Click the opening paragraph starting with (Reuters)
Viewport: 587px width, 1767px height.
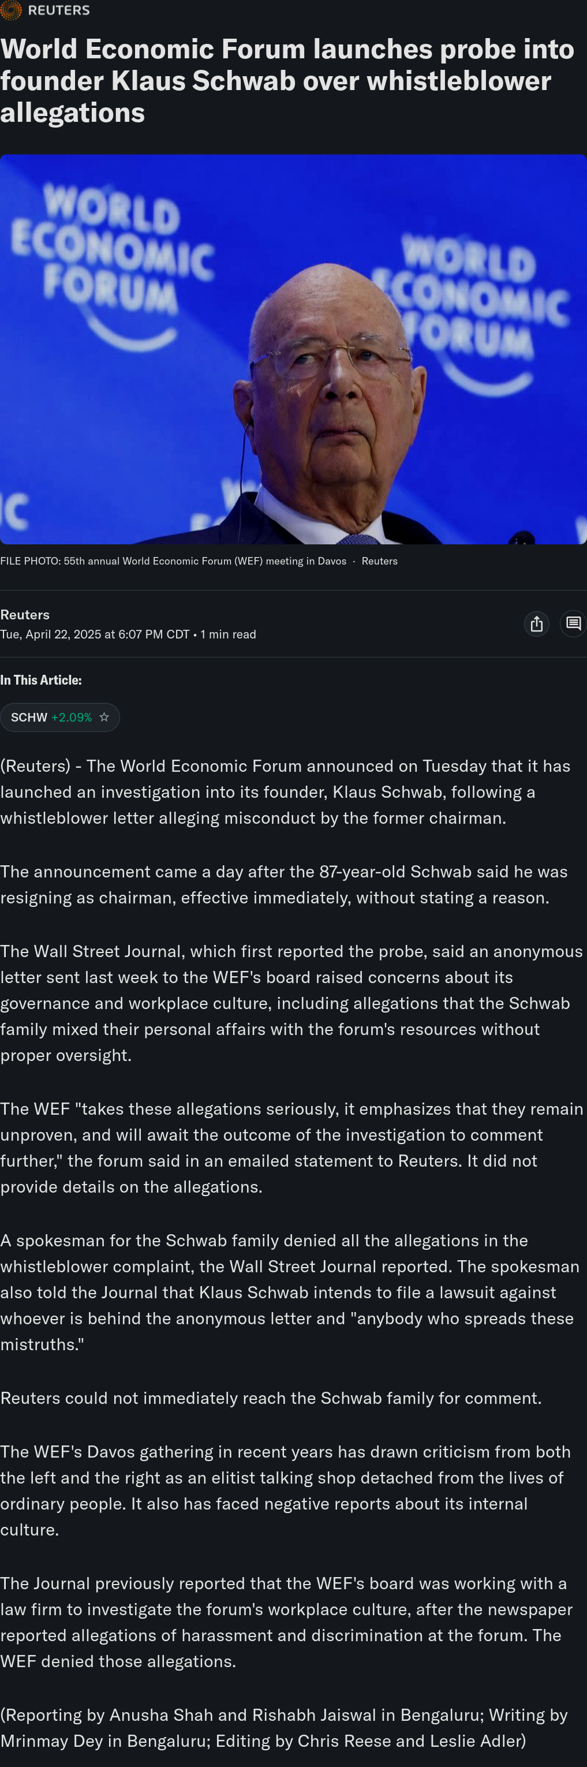point(285,791)
